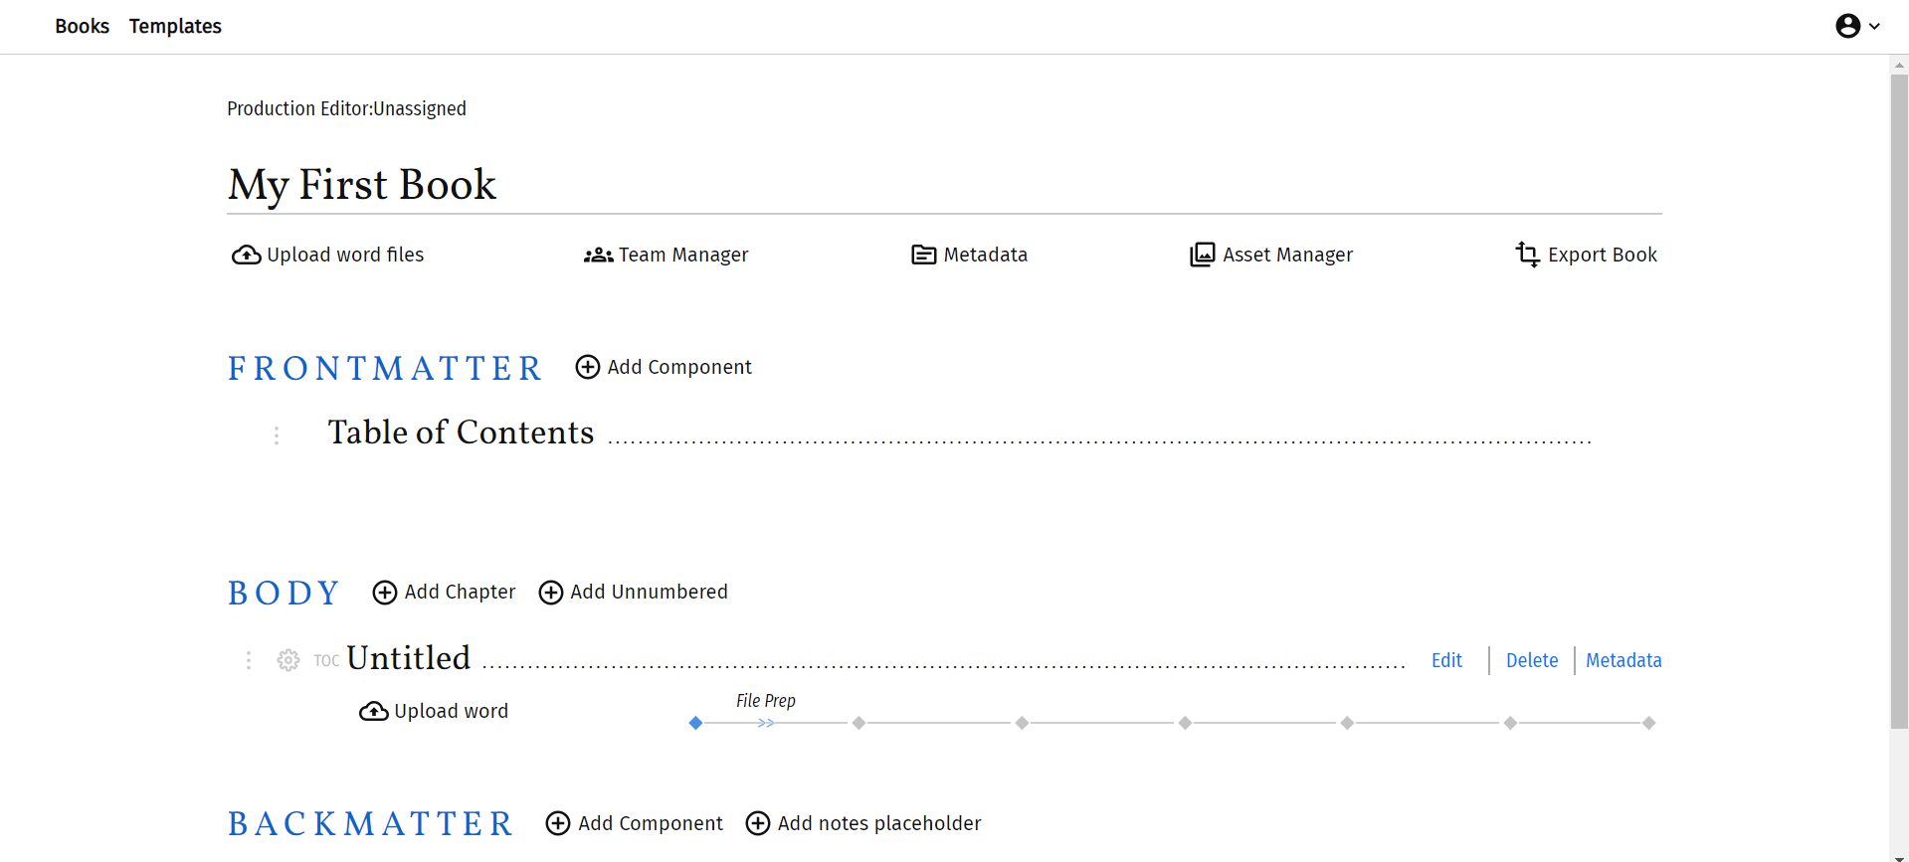Click the book Metadata folder icon
This screenshot has width=1909, height=862.
pyautogui.click(x=923, y=256)
